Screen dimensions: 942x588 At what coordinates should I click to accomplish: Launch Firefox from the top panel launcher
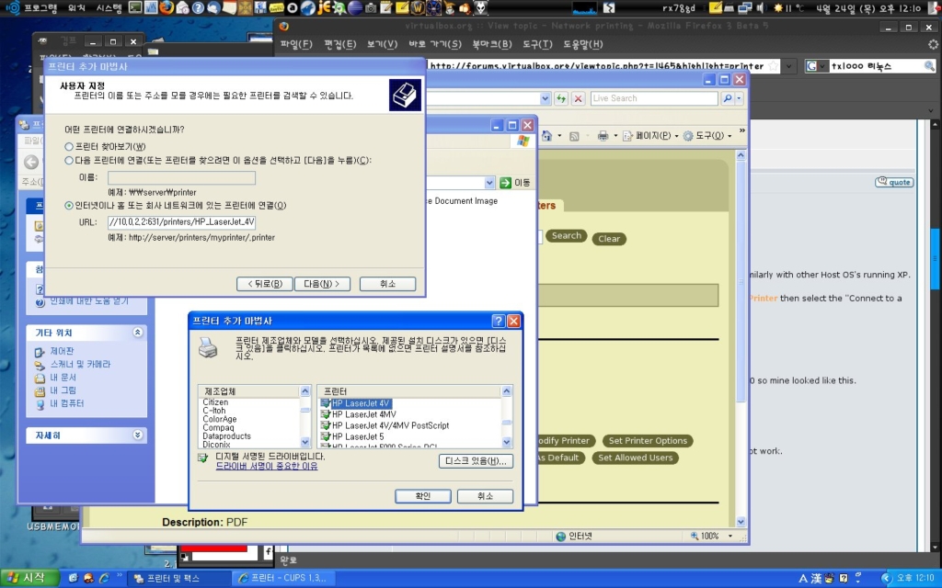click(x=167, y=7)
